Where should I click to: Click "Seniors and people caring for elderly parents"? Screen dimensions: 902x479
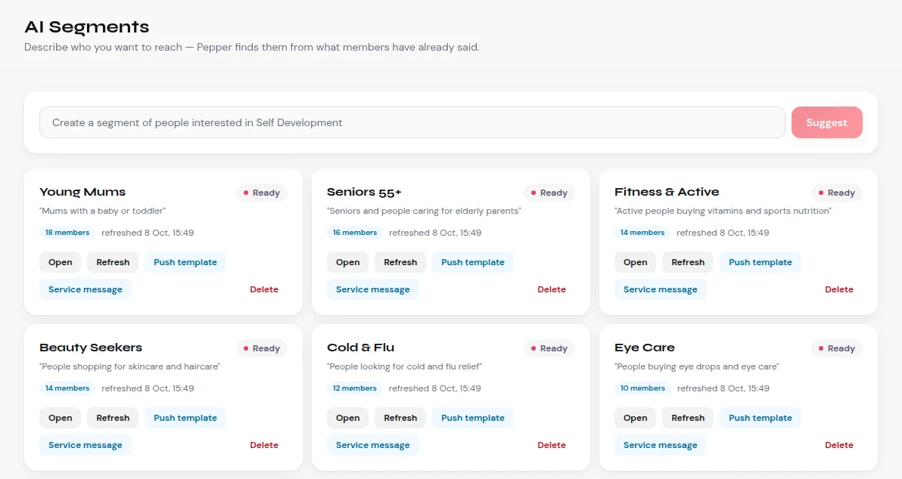tap(424, 211)
